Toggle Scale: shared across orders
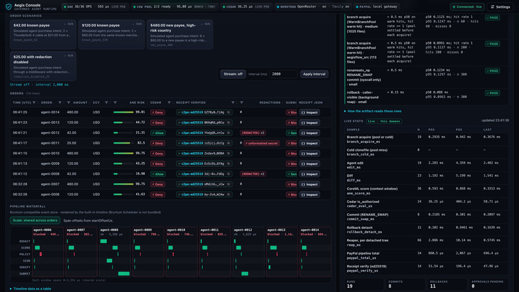The width and height of the screenshot is (519, 292). point(35,220)
